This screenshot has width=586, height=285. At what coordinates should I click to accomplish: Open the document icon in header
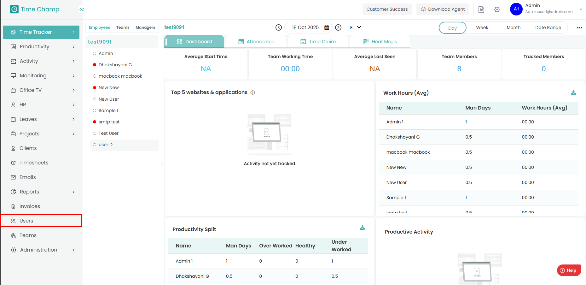coord(481,9)
